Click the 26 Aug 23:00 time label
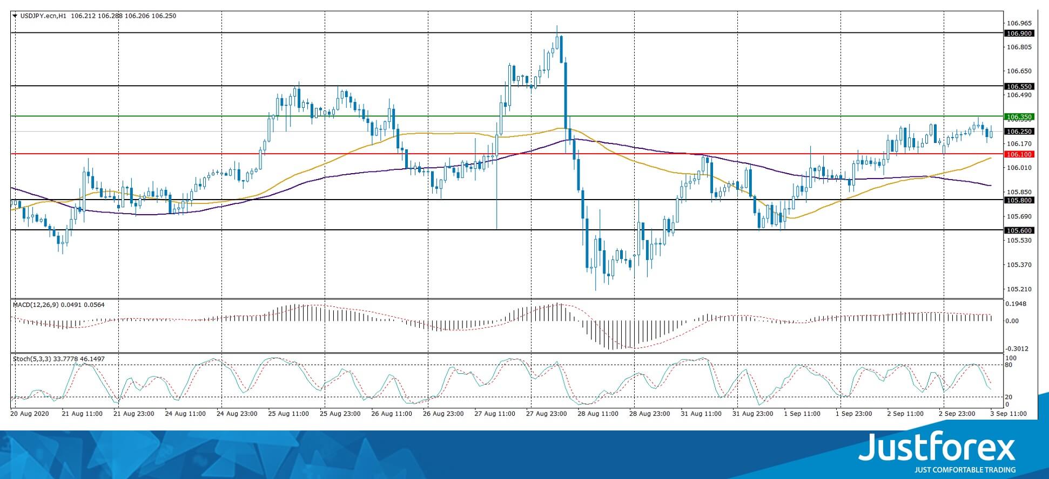Viewport: 1049px width, 479px height. 443,414
